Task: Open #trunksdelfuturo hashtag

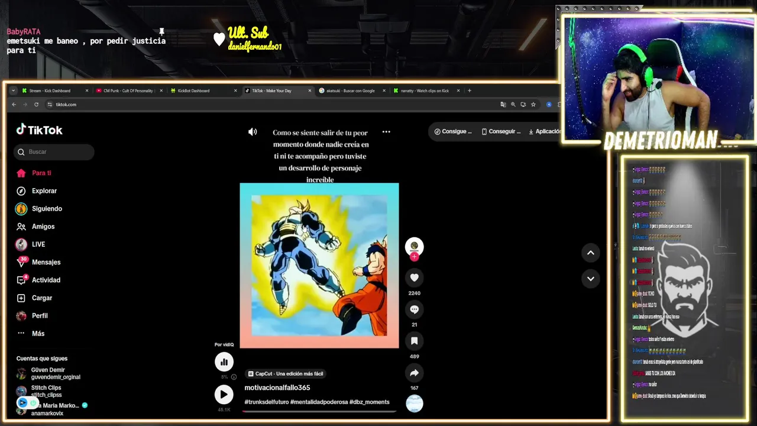Action: point(266,402)
